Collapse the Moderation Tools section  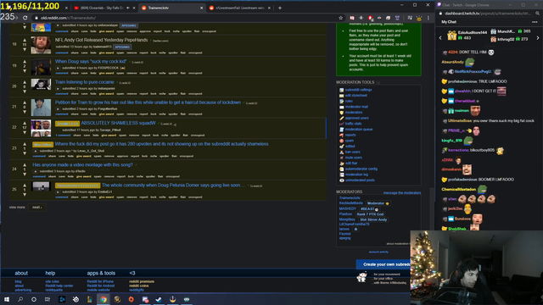pos(378,82)
